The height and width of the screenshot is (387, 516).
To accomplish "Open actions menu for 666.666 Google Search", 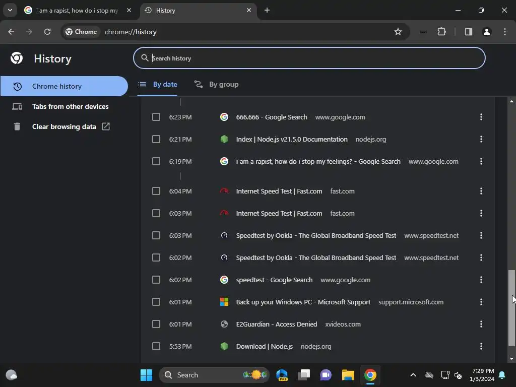I will pos(481,117).
